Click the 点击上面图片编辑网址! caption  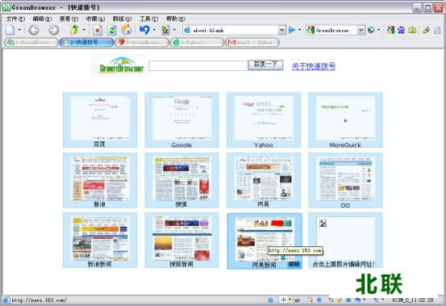coord(344,265)
